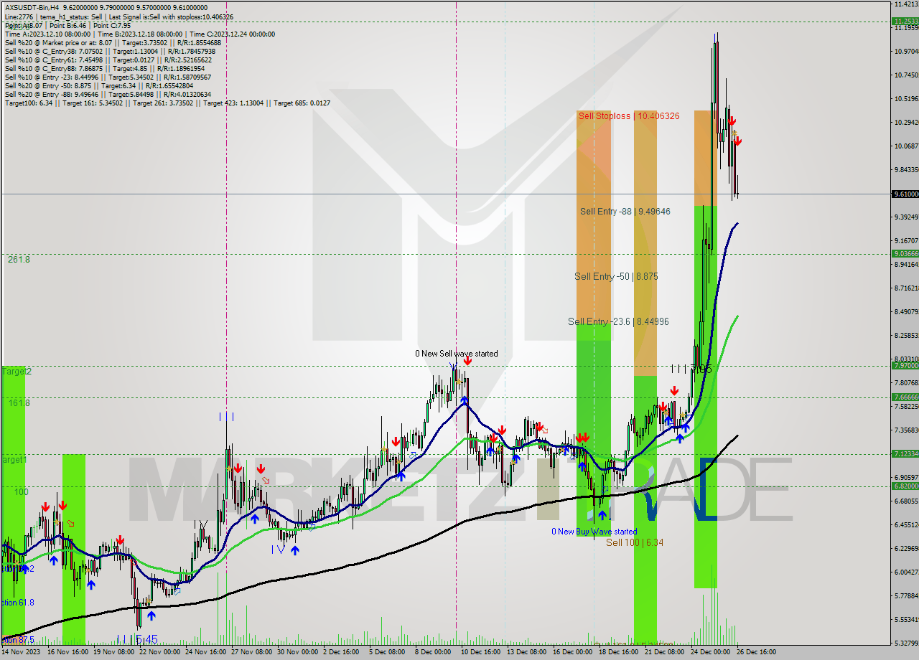Click the 10.9704 price axis label
Viewport: 919px width, 660px height.
tap(905, 52)
